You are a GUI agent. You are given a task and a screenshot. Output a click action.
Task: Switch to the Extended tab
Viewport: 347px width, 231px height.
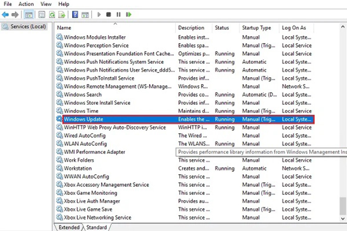(69, 227)
